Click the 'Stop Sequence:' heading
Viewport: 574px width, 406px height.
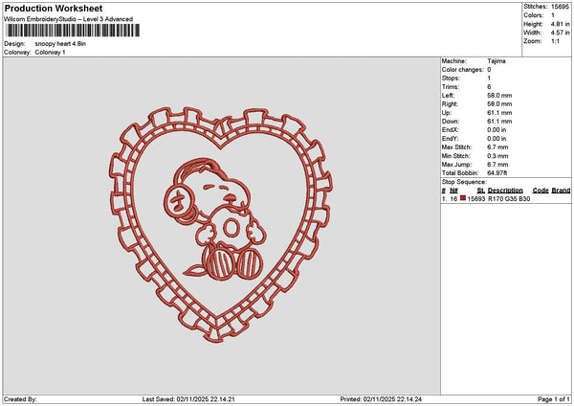pyautogui.click(x=464, y=182)
